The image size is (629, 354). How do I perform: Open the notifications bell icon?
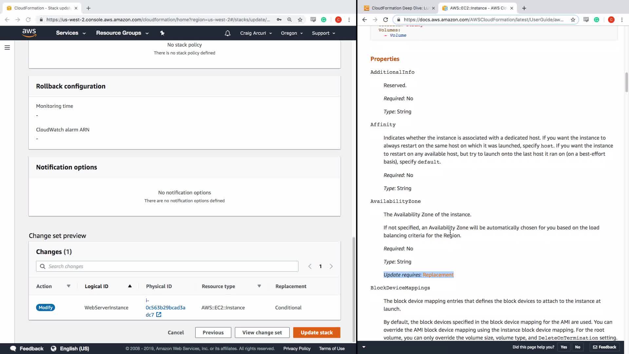[227, 33]
